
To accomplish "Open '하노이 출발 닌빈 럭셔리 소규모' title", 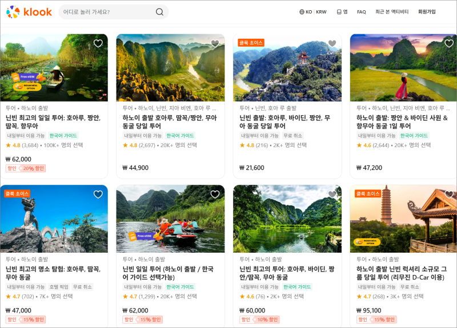I will tap(402, 273).
